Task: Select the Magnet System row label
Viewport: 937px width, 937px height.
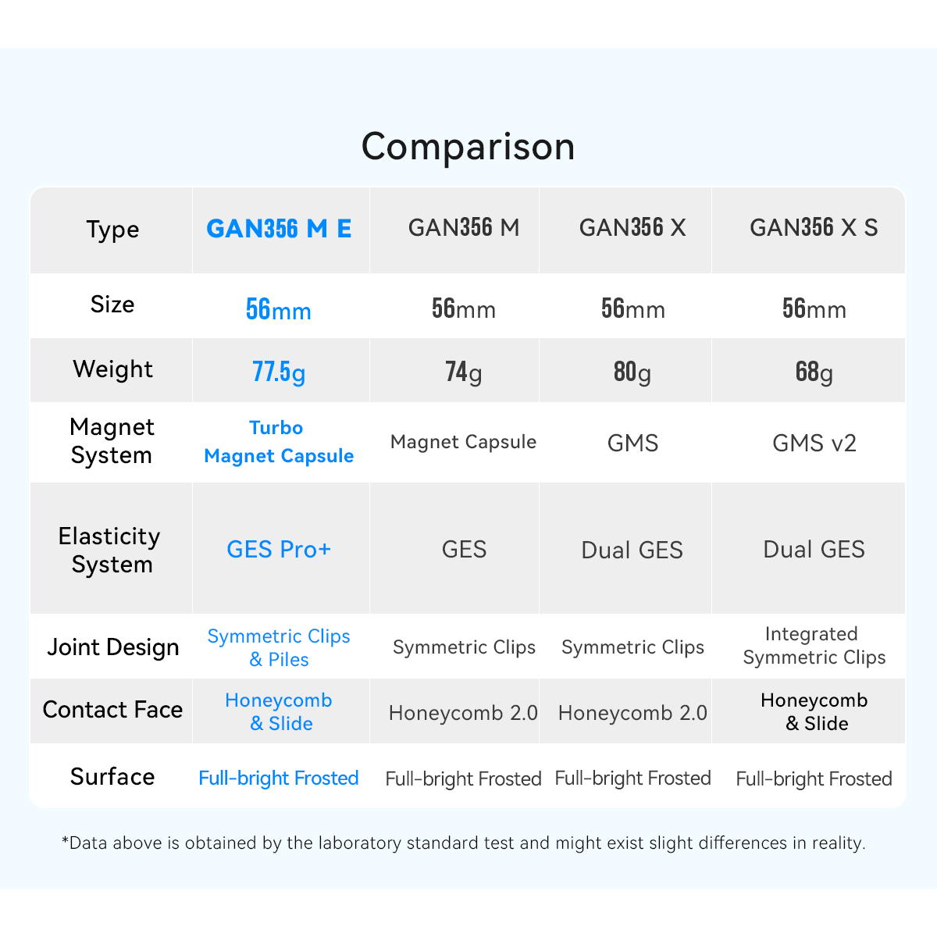Action: click(112, 441)
